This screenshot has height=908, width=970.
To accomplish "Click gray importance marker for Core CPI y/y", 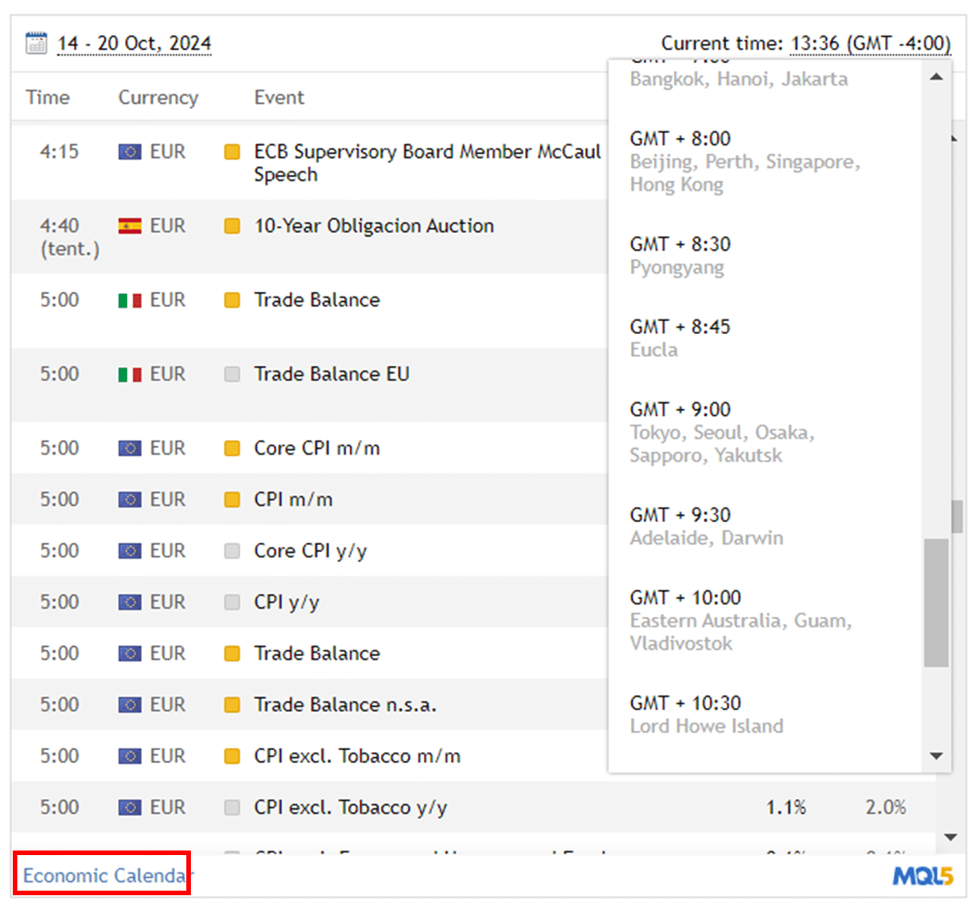I will coord(232,551).
